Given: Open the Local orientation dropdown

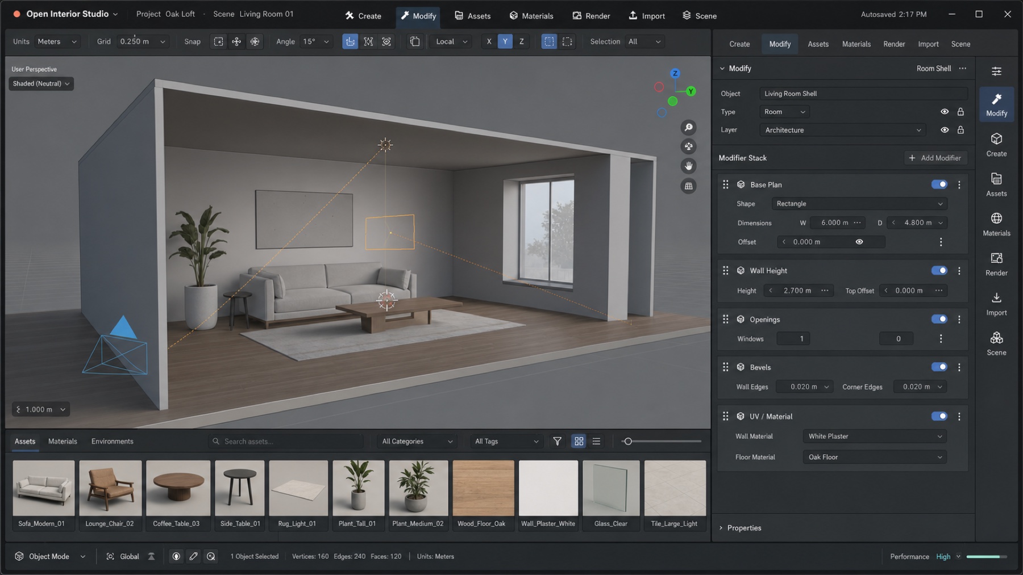Looking at the screenshot, I should [451, 41].
